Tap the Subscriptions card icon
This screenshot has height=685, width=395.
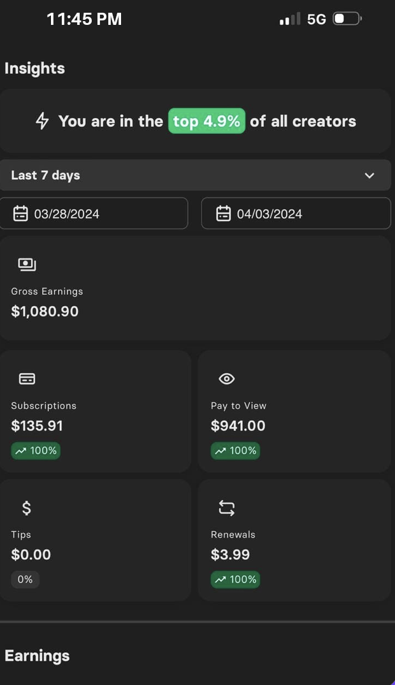pyautogui.click(x=27, y=379)
